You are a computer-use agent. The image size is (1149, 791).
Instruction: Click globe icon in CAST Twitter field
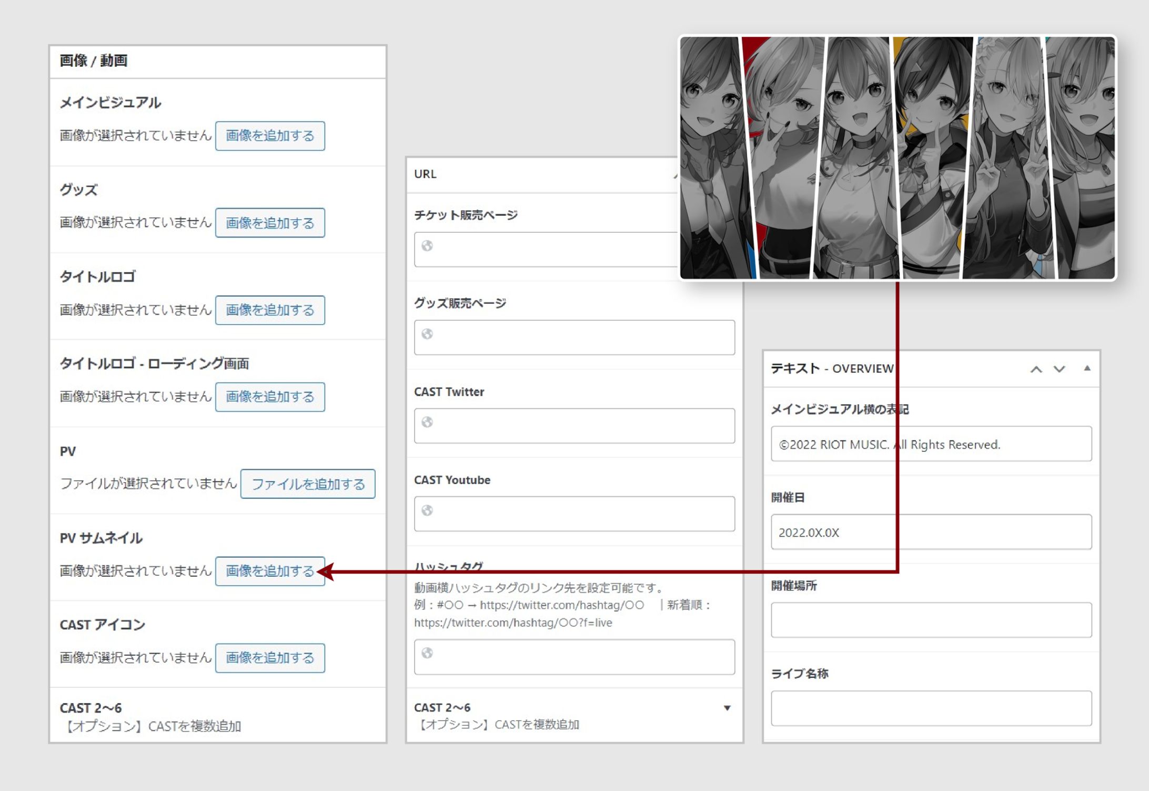point(427,422)
